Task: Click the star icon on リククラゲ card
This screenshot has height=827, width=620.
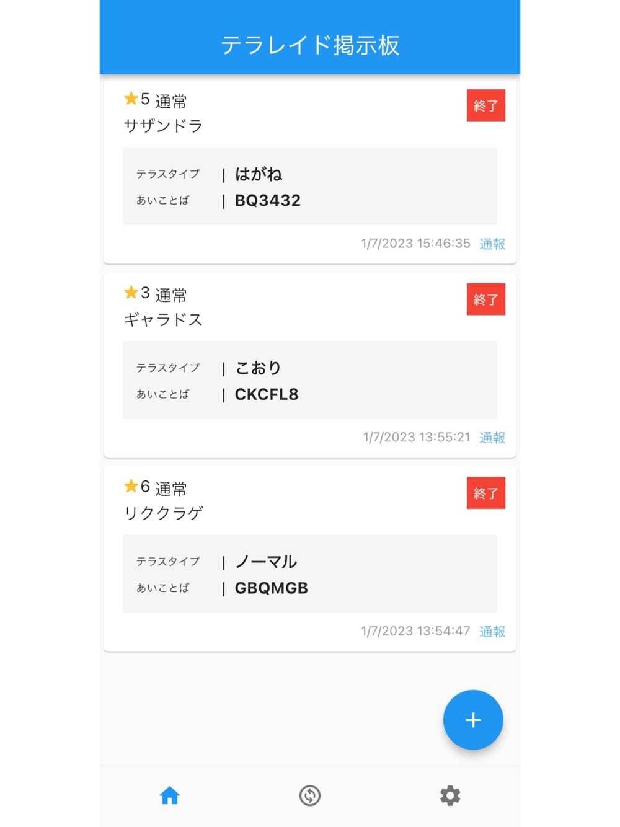Action: click(x=131, y=486)
